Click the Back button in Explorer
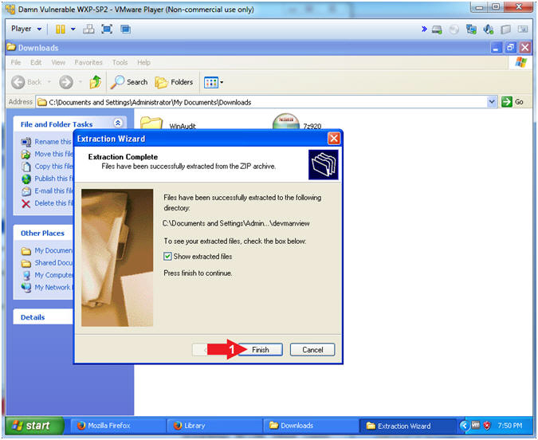 click(x=26, y=82)
